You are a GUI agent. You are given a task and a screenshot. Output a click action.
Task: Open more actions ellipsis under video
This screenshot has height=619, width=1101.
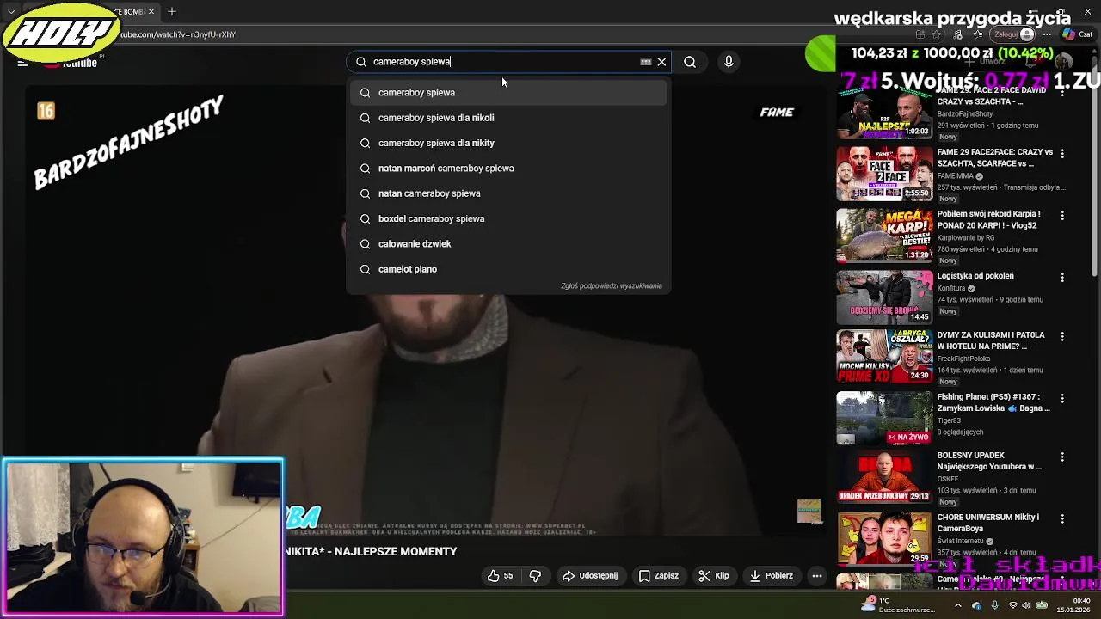(817, 576)
